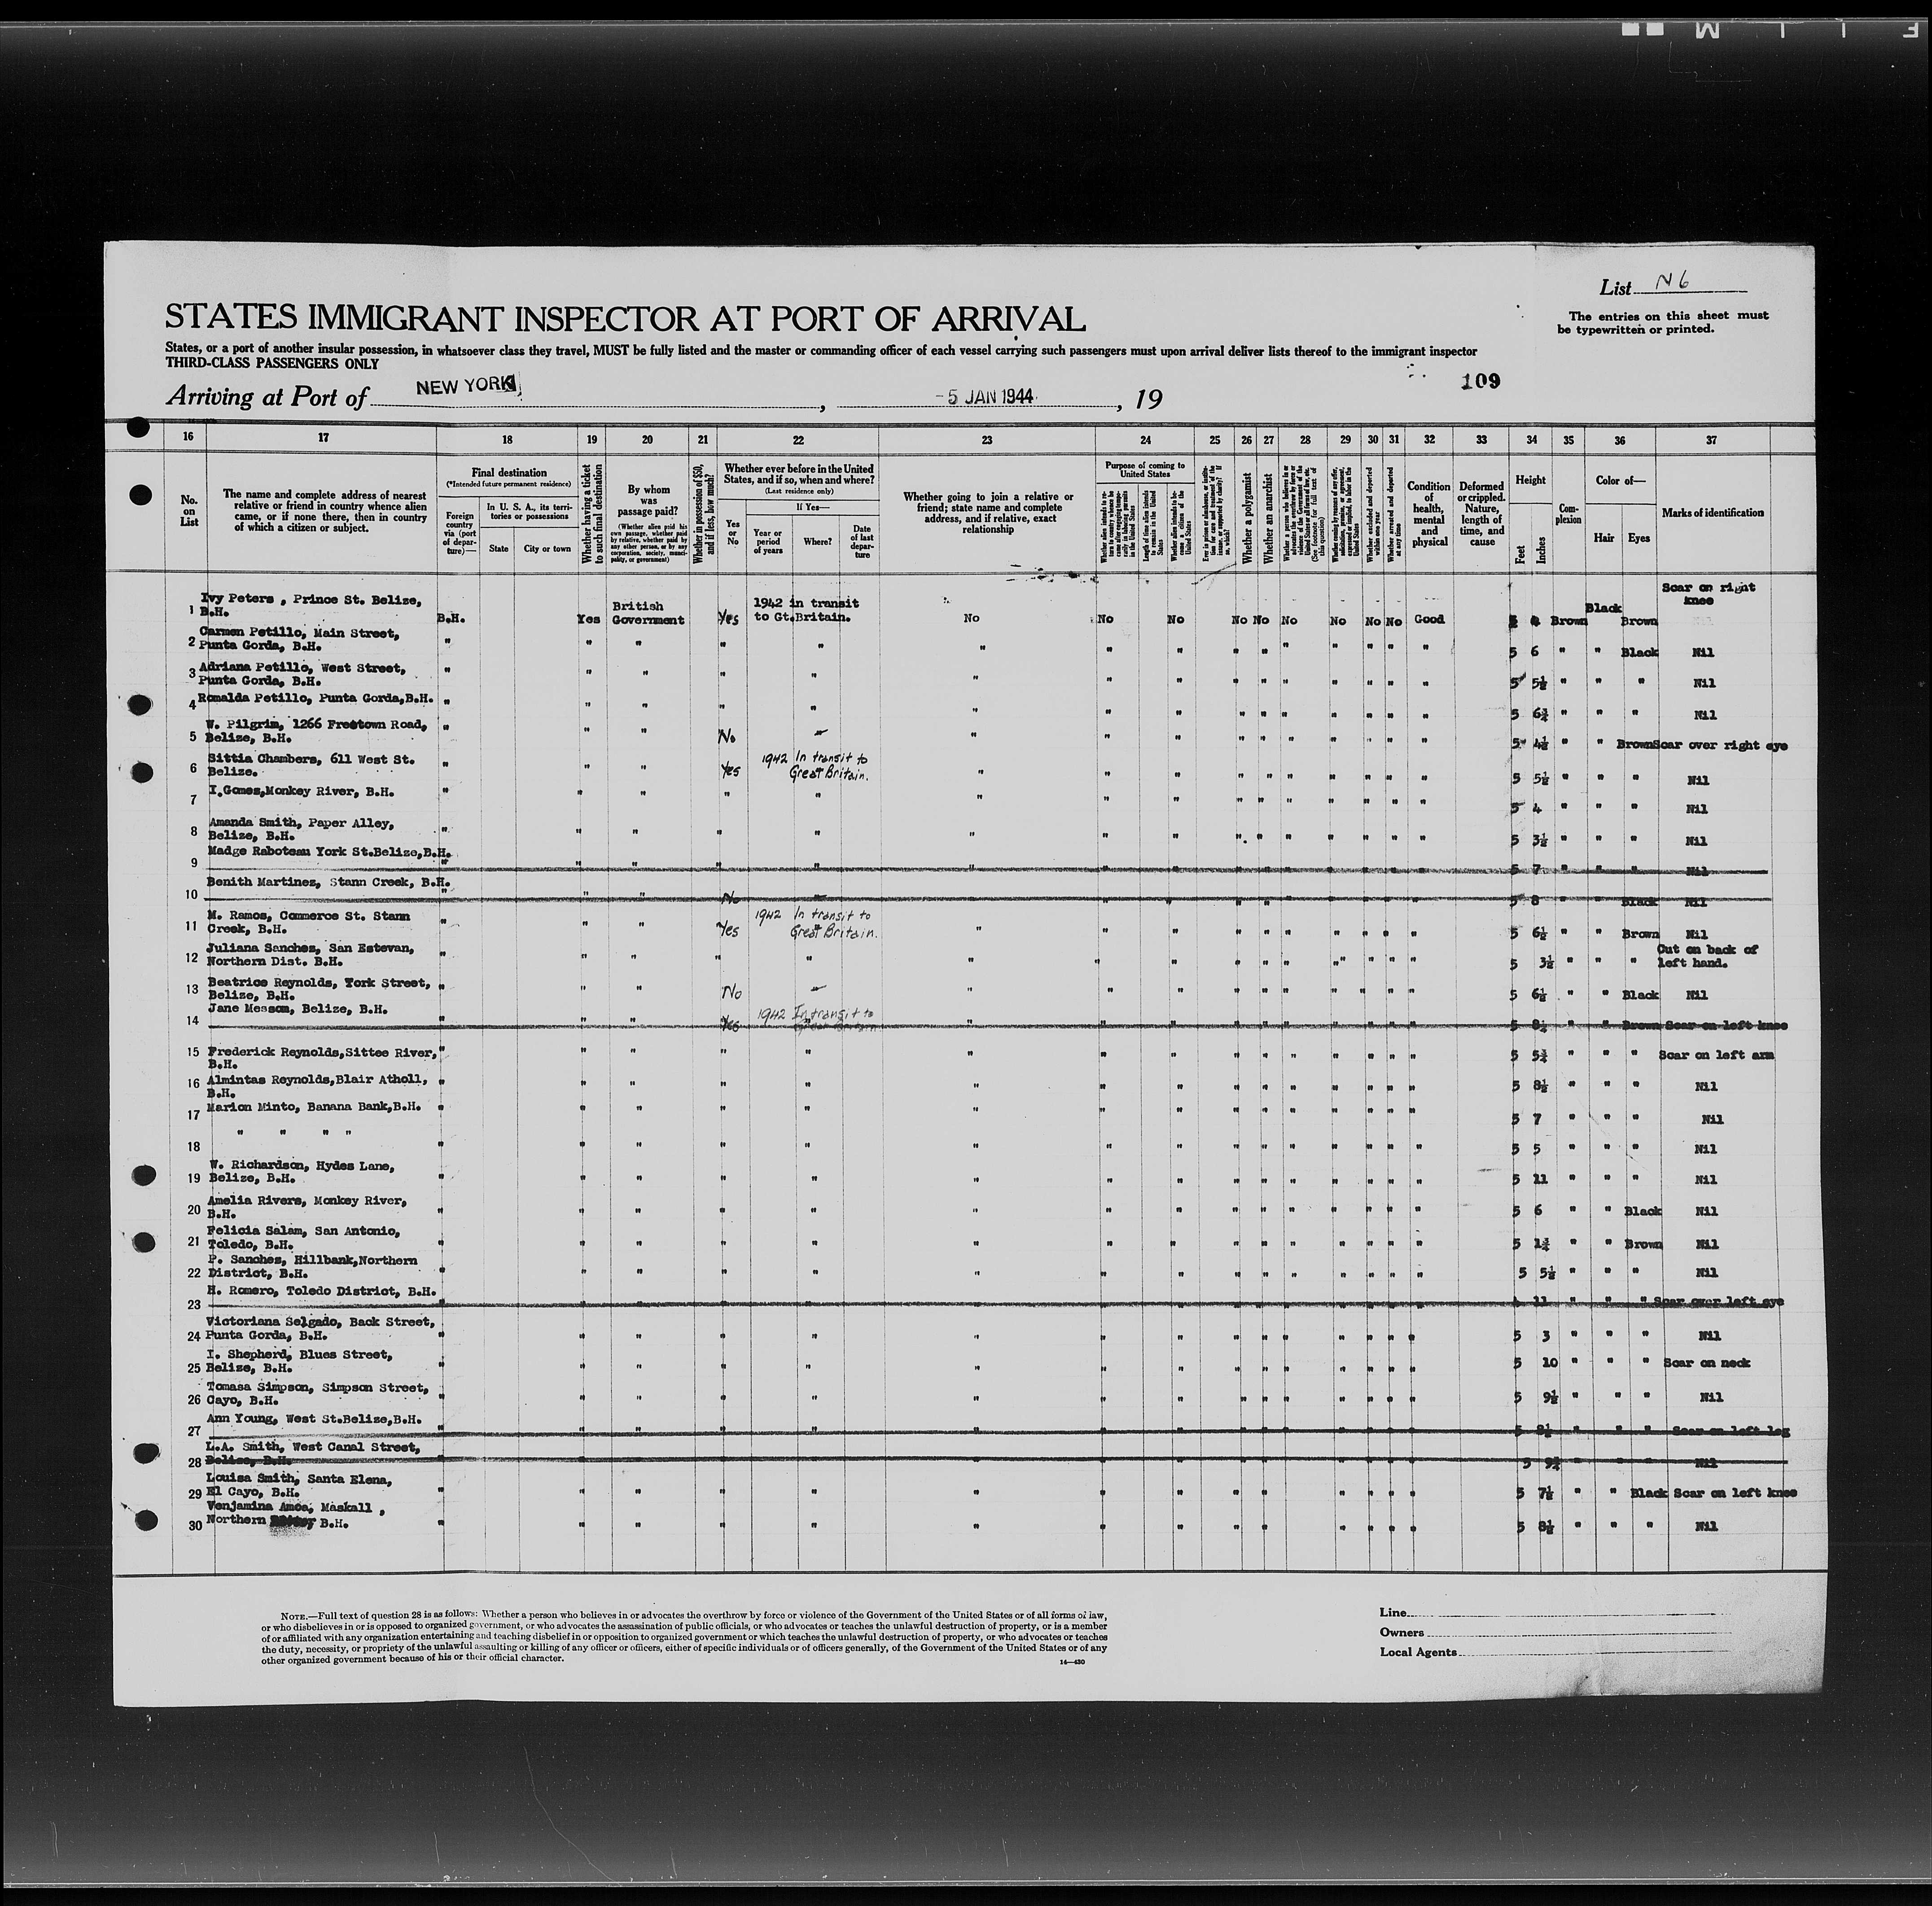Select Sittia Chambers, 611 West St. entry

[x=311, y=766]
